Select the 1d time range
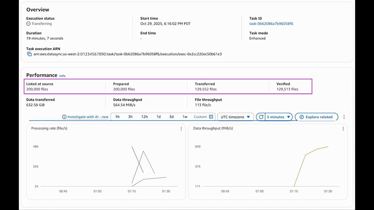The image size is (374, 210). pos(158,117)
